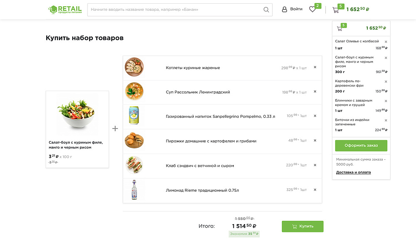Open the Доставка и оплата link
The width and height of the screenshot is (416, 249).
point(353,172)
